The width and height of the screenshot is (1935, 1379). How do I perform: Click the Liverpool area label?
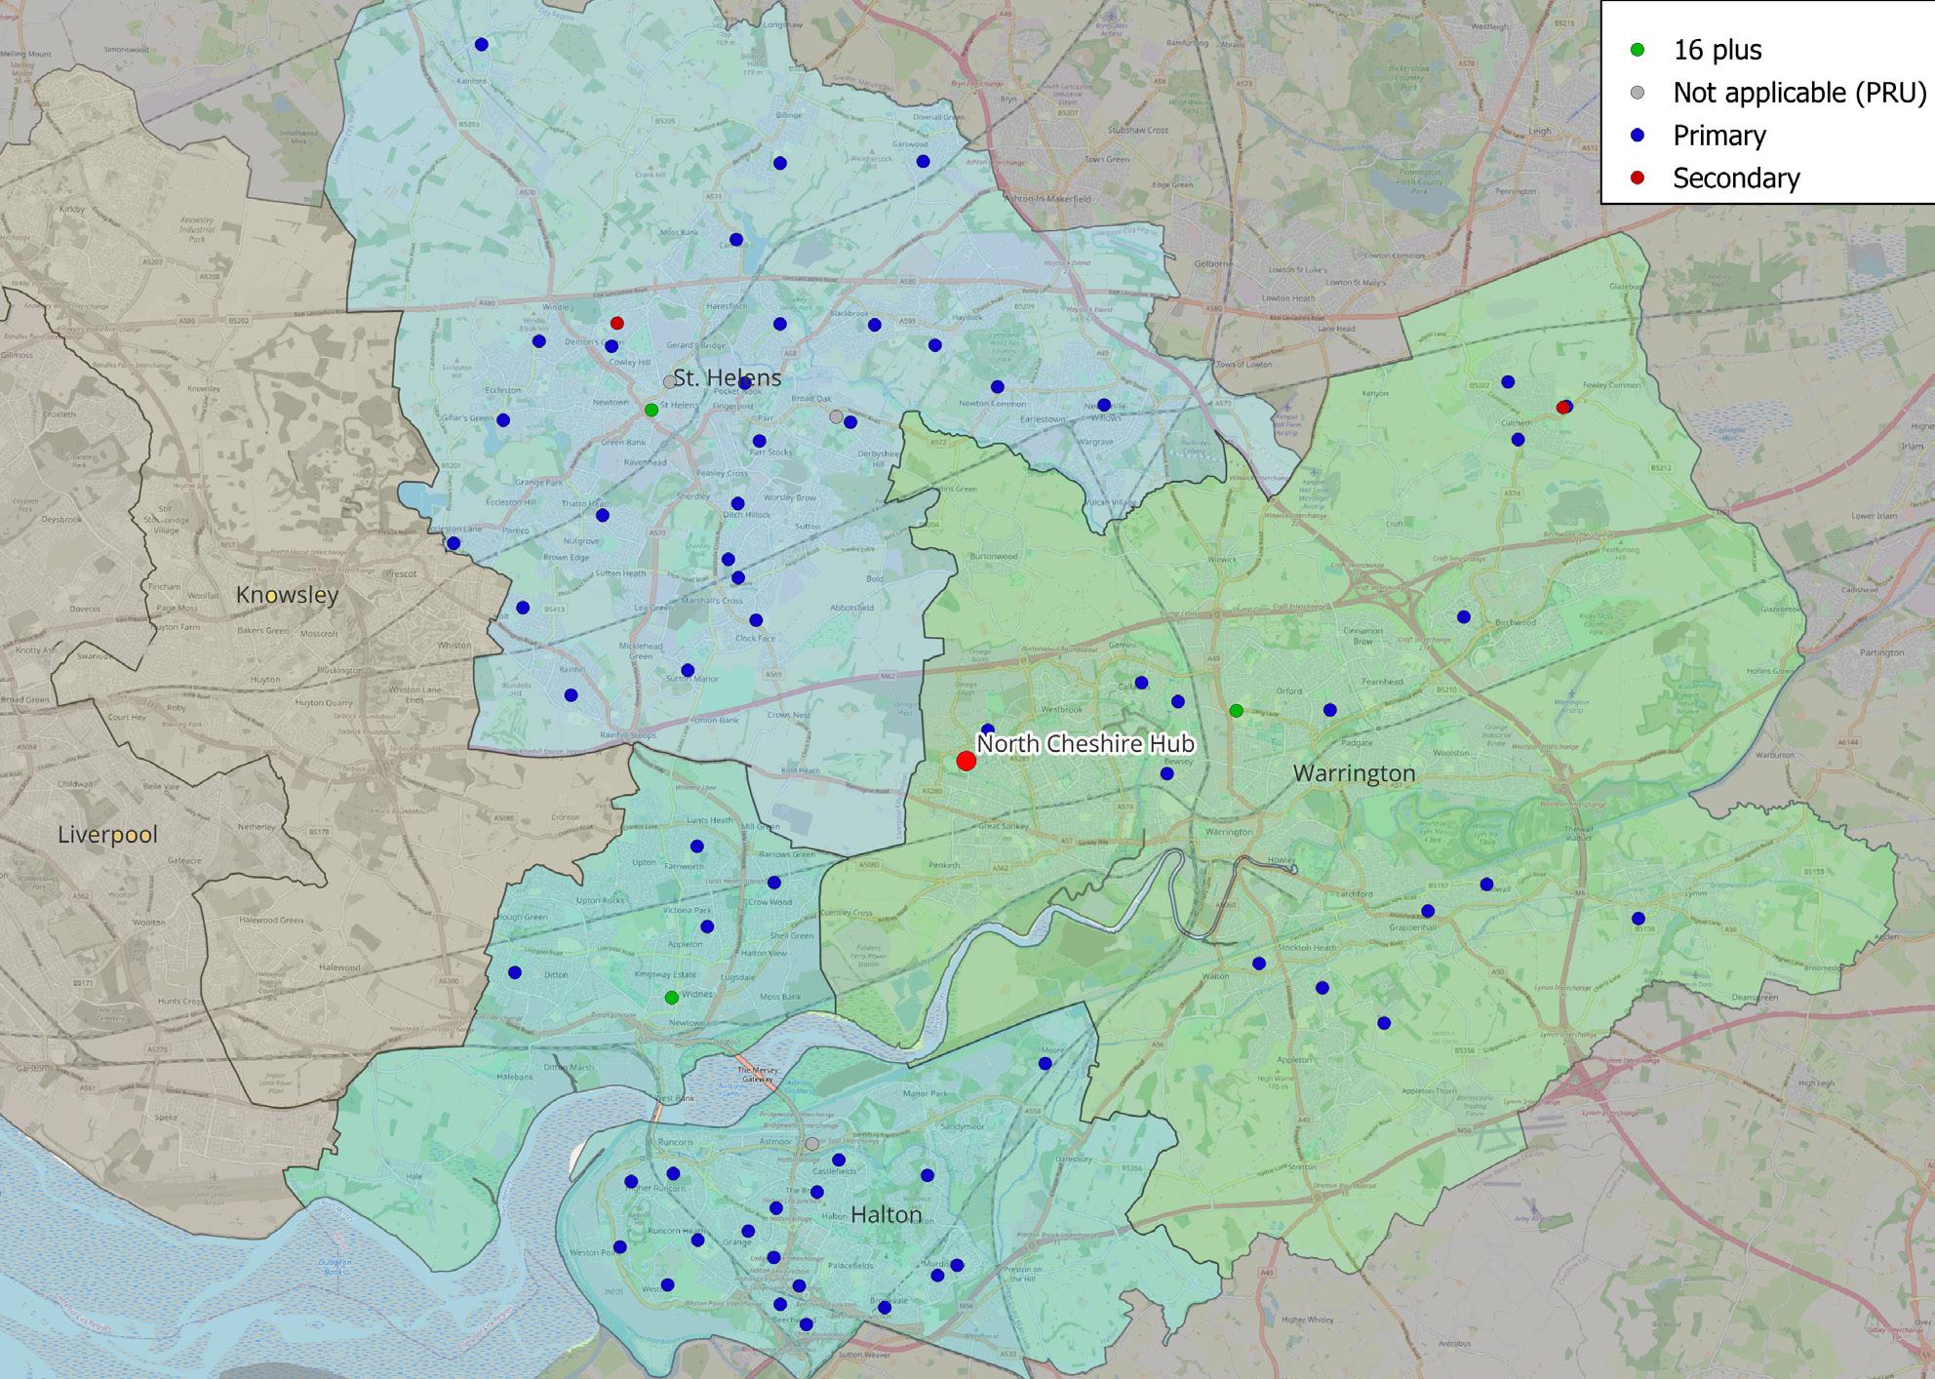click(x=107, y=835)
